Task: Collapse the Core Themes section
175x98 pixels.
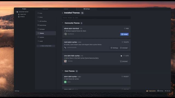Action: click(63, 71)
